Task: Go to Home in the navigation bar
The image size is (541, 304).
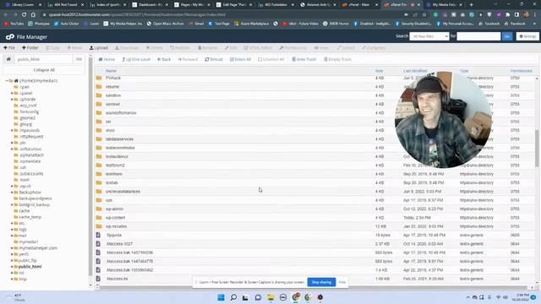Action: pos(107,59)
